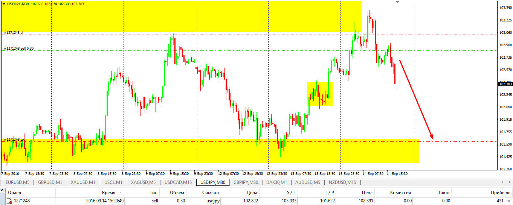This screenshot has height=205, width=513.
Task: Switch to the DAX30,M1 chart tab
Action: click(x=277, y=182)
